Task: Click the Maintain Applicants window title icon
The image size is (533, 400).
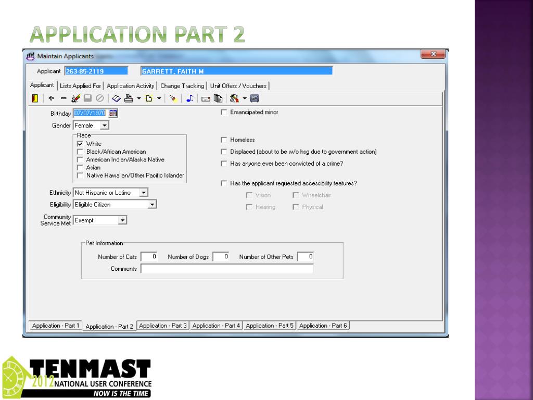Action: 31,56
